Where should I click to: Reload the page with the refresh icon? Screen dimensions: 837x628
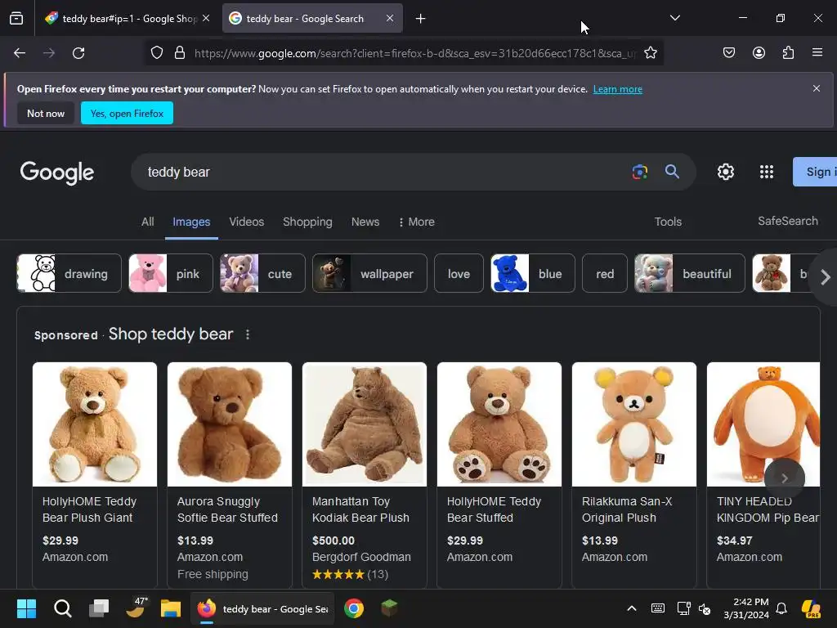(78, 53)
